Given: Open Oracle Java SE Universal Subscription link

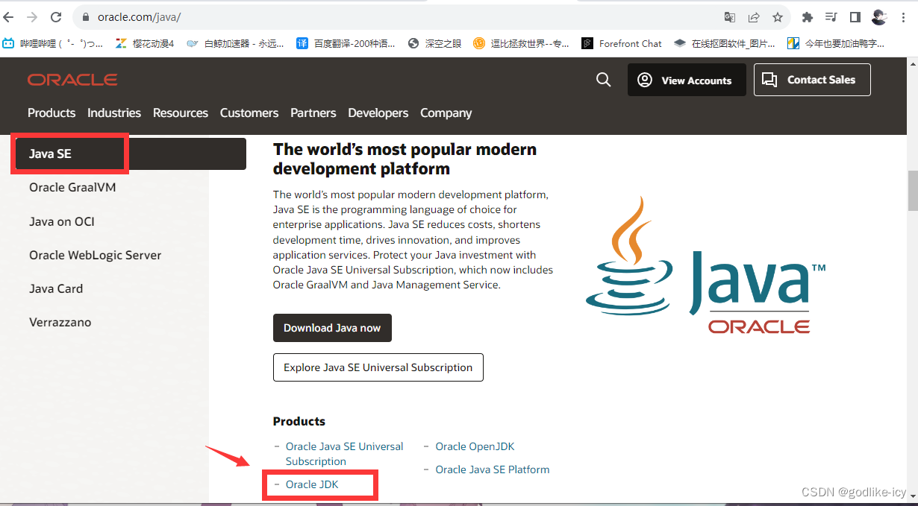Looking at the screenshot, I should 344,454.
